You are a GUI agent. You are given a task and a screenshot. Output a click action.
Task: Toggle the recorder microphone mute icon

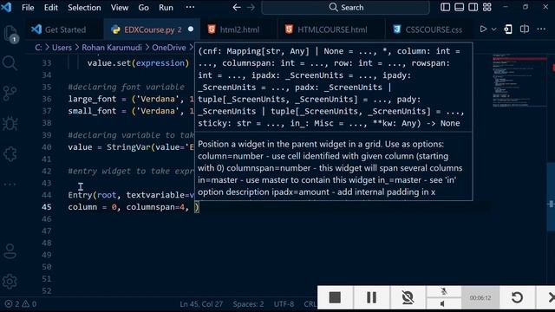444,291
